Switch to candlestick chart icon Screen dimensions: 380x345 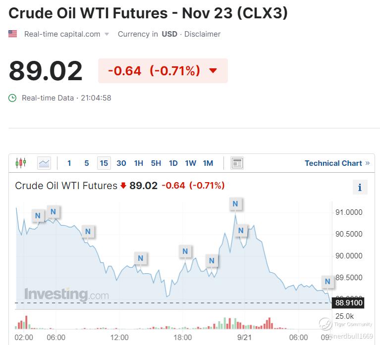coord(21,163)
